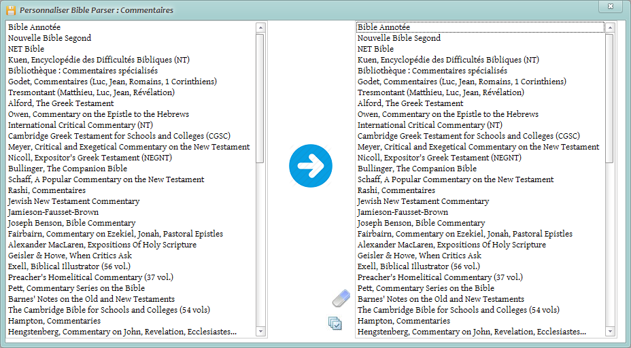Click right list scroll up arrow
This screenshot has height=348, width=631.
[x=610, y=28]
